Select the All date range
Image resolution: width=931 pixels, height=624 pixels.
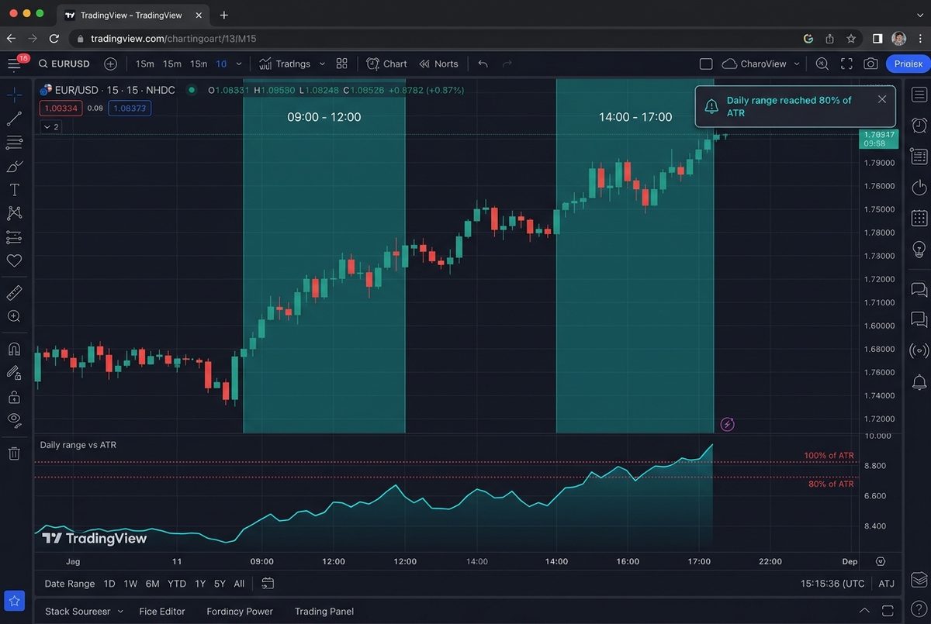(239, 584)
